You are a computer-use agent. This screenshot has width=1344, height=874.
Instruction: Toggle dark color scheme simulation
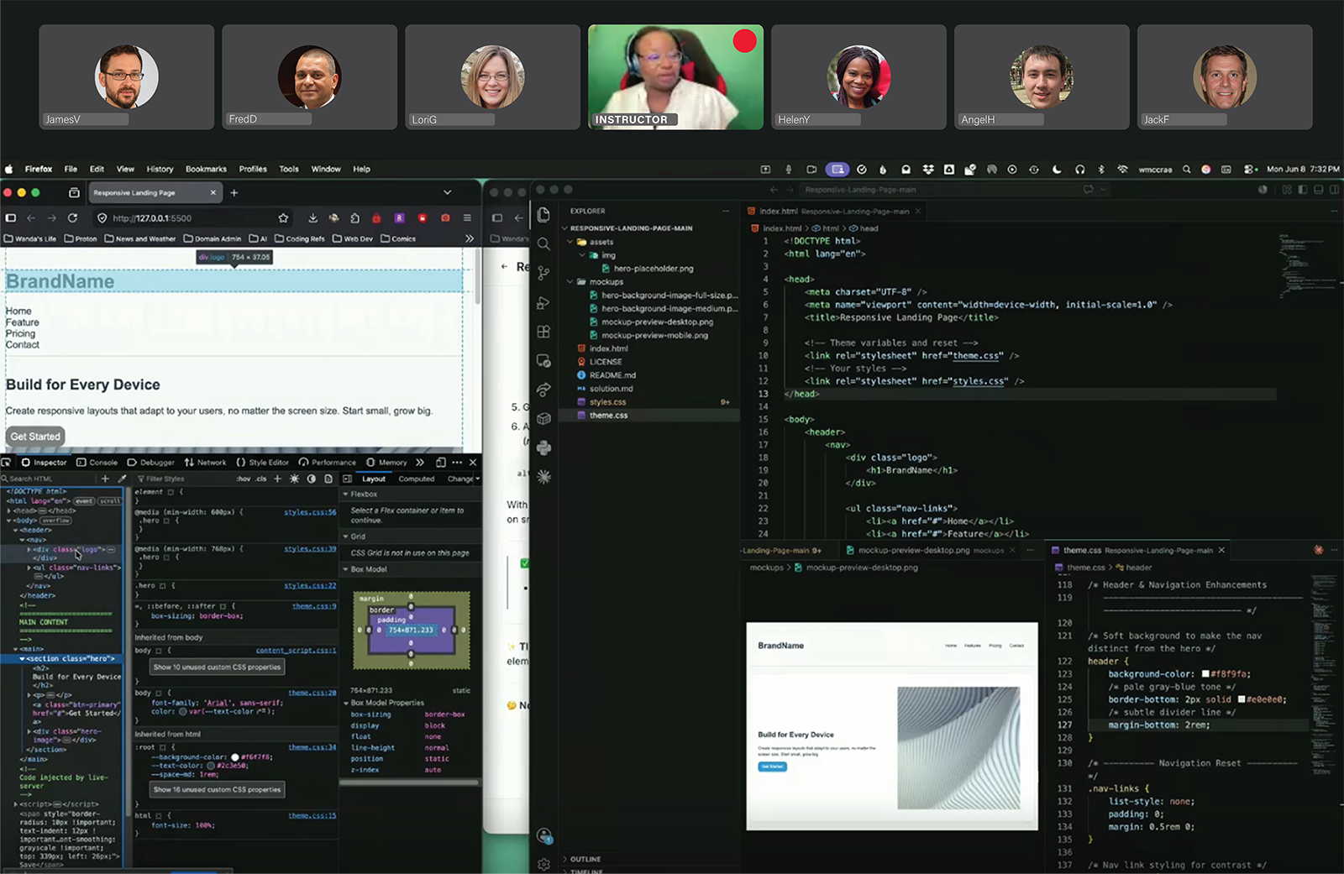(312, 479)
